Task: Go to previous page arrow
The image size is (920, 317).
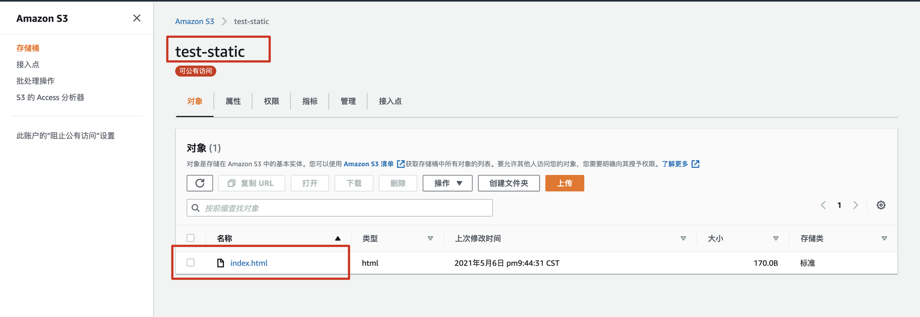Action: [823, 205]
